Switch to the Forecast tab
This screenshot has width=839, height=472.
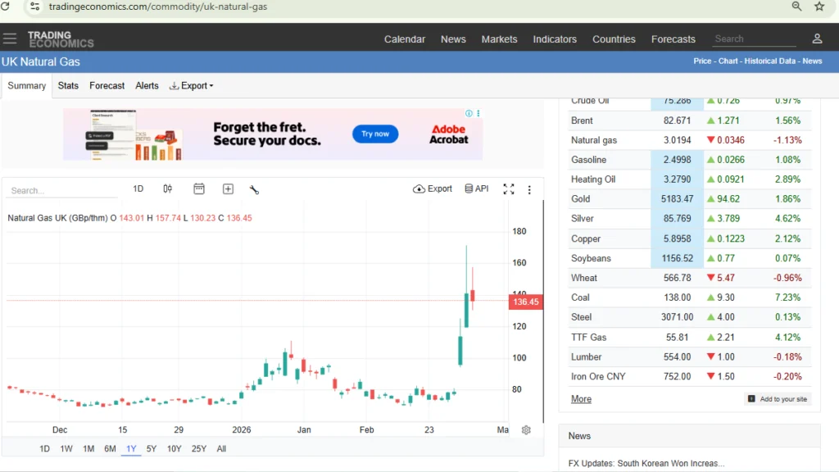pos(107,85)
